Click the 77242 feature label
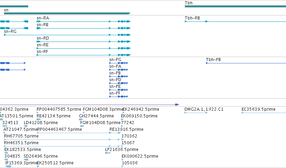This screenshot has width=286, height=168. point(128,123)
